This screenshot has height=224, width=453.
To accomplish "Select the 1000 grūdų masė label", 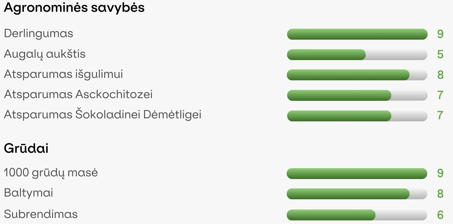I will (x=51, y=173).
